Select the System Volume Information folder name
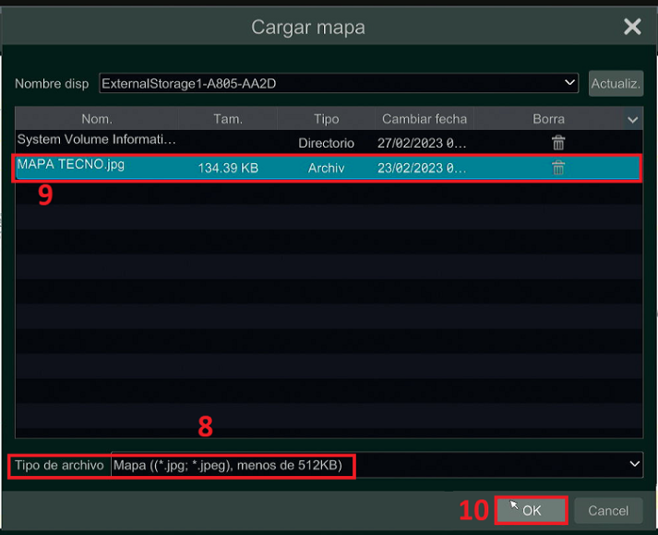This screenshot has height=535, width=658. pyautogui.click(x=96, y=140)
